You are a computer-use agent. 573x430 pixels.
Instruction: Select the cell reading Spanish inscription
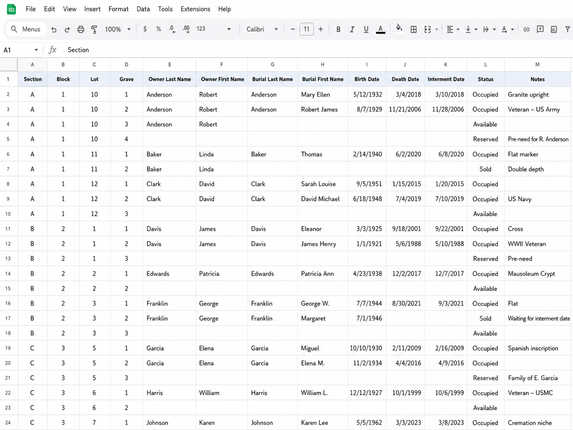point(537,348)
